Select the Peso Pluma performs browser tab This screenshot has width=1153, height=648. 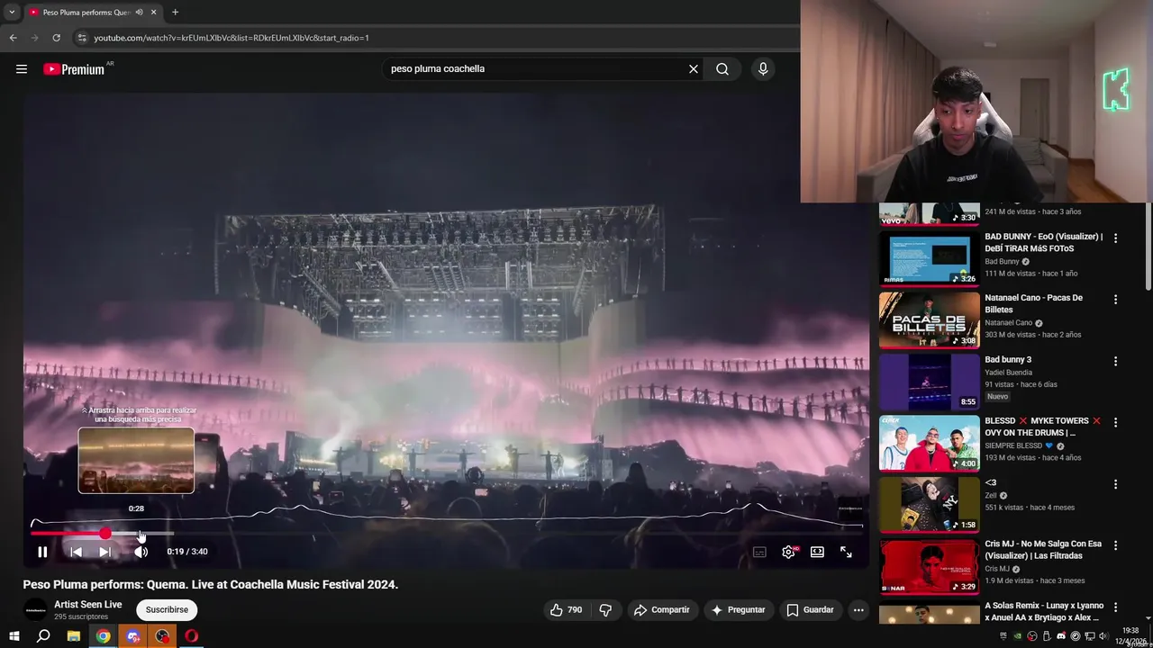tap(93, 13)
